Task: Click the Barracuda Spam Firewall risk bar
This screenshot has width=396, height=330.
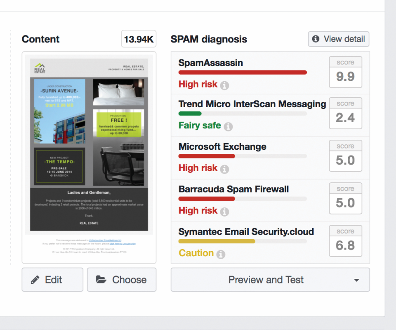Action: click(x=207, y=199)
